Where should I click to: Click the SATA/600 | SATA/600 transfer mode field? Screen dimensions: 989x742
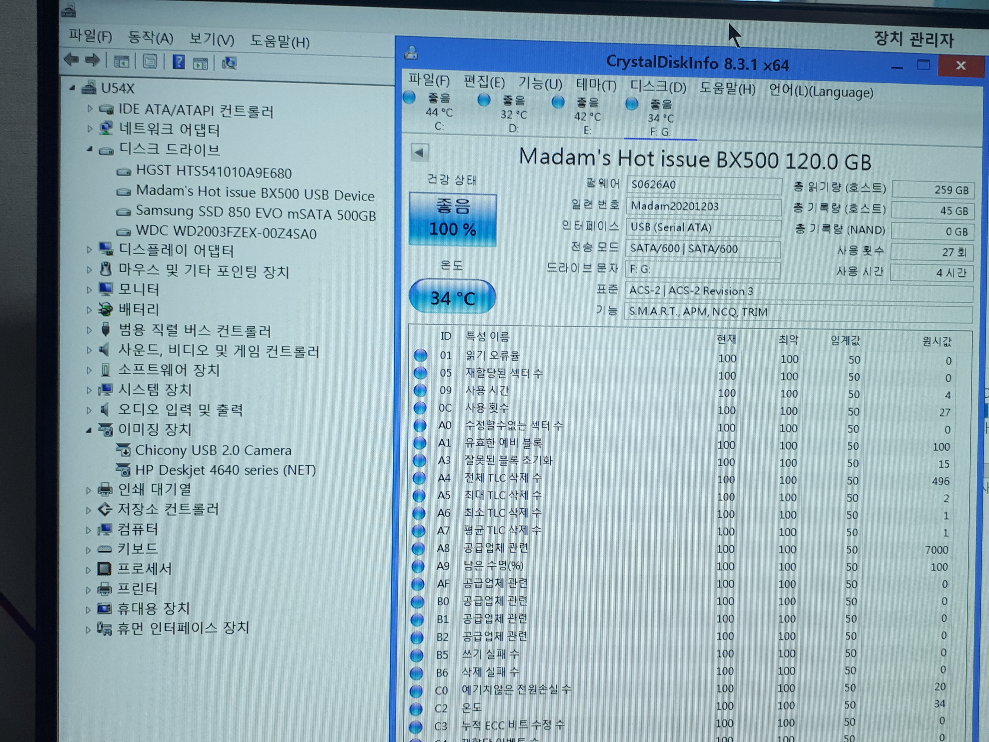coord(703,249)
